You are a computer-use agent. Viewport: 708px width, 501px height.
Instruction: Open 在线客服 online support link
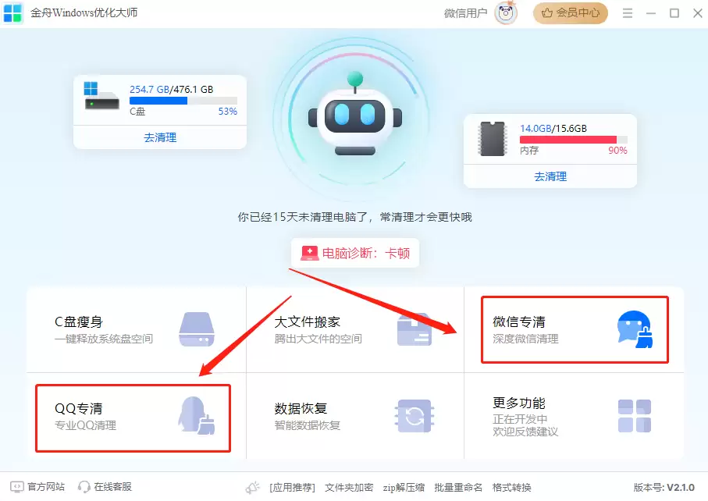(113, 487)
